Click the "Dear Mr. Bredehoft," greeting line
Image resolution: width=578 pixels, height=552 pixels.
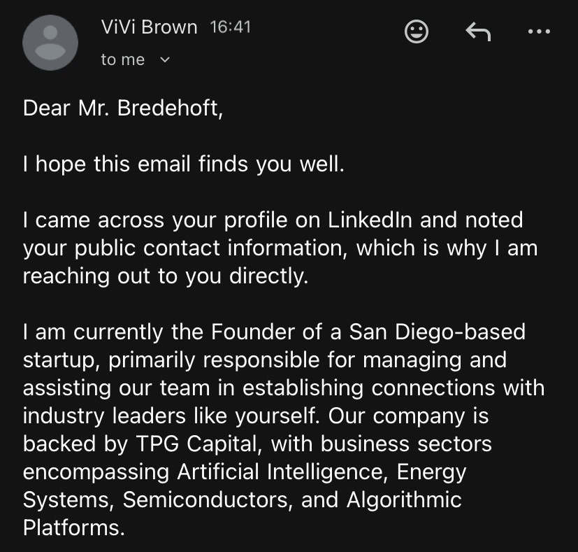click(123, 108)
